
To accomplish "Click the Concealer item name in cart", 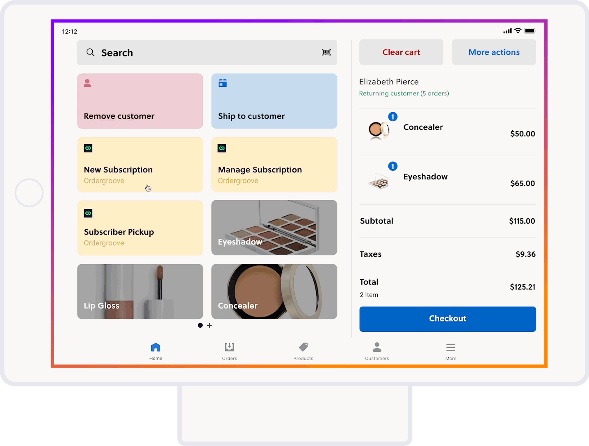I will pyautogui.click(x=423, y=127).
